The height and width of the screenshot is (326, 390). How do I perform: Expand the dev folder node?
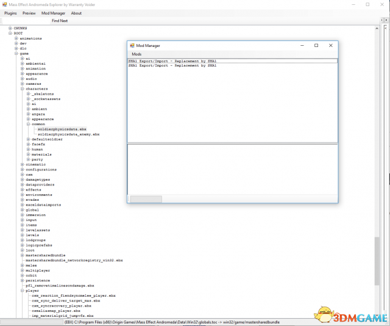(16, 43)
